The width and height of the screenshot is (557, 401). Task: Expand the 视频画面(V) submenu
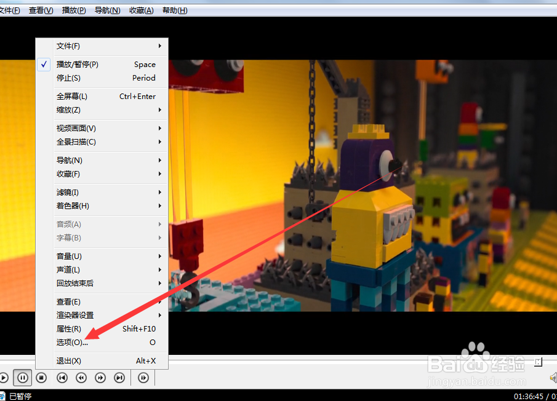point(102,128)
